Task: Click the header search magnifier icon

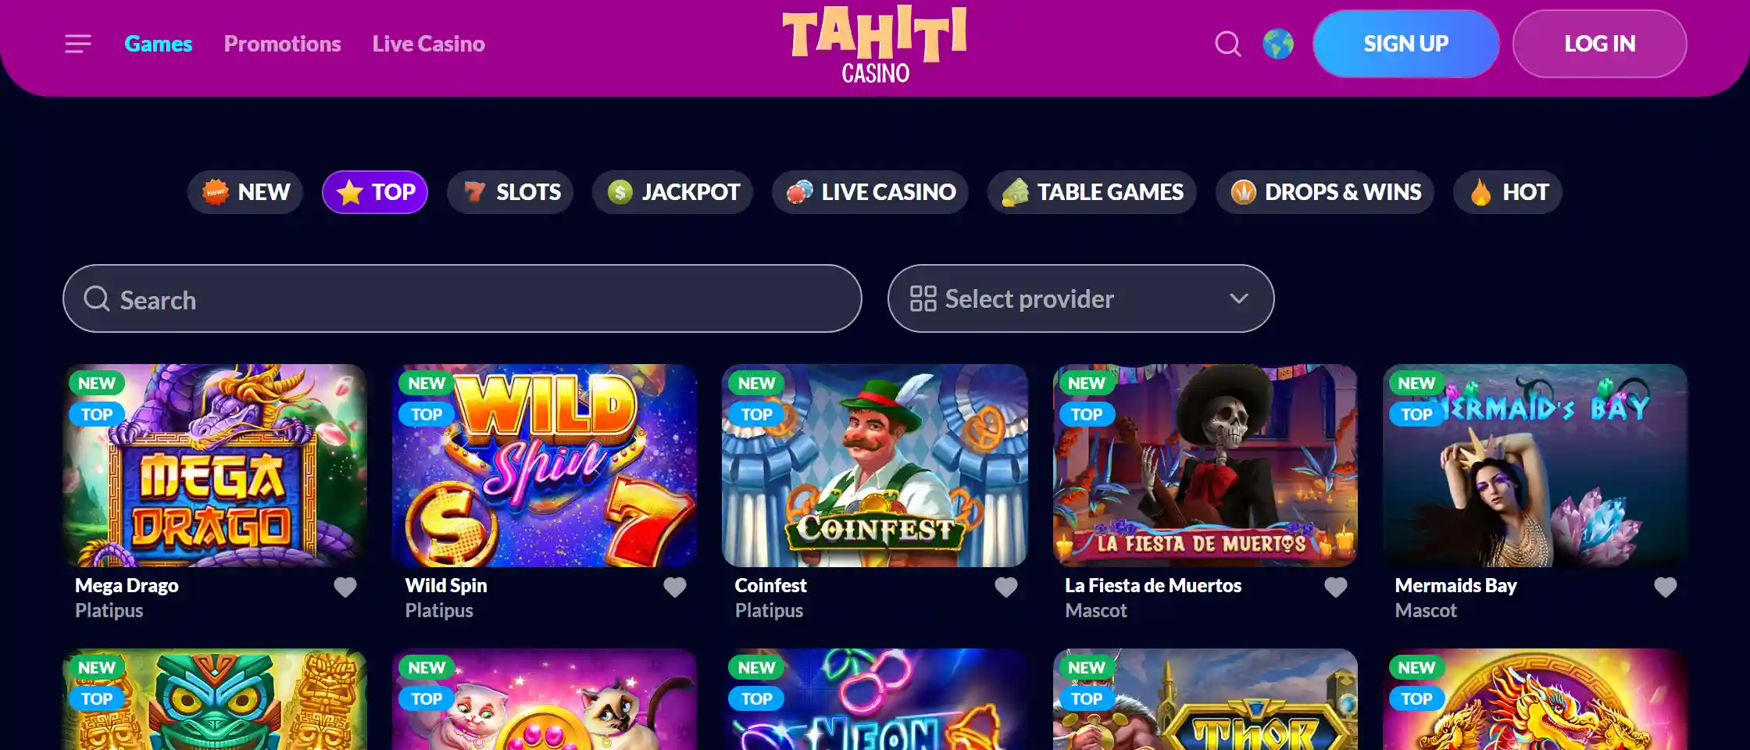Action: click(1228, 44)
